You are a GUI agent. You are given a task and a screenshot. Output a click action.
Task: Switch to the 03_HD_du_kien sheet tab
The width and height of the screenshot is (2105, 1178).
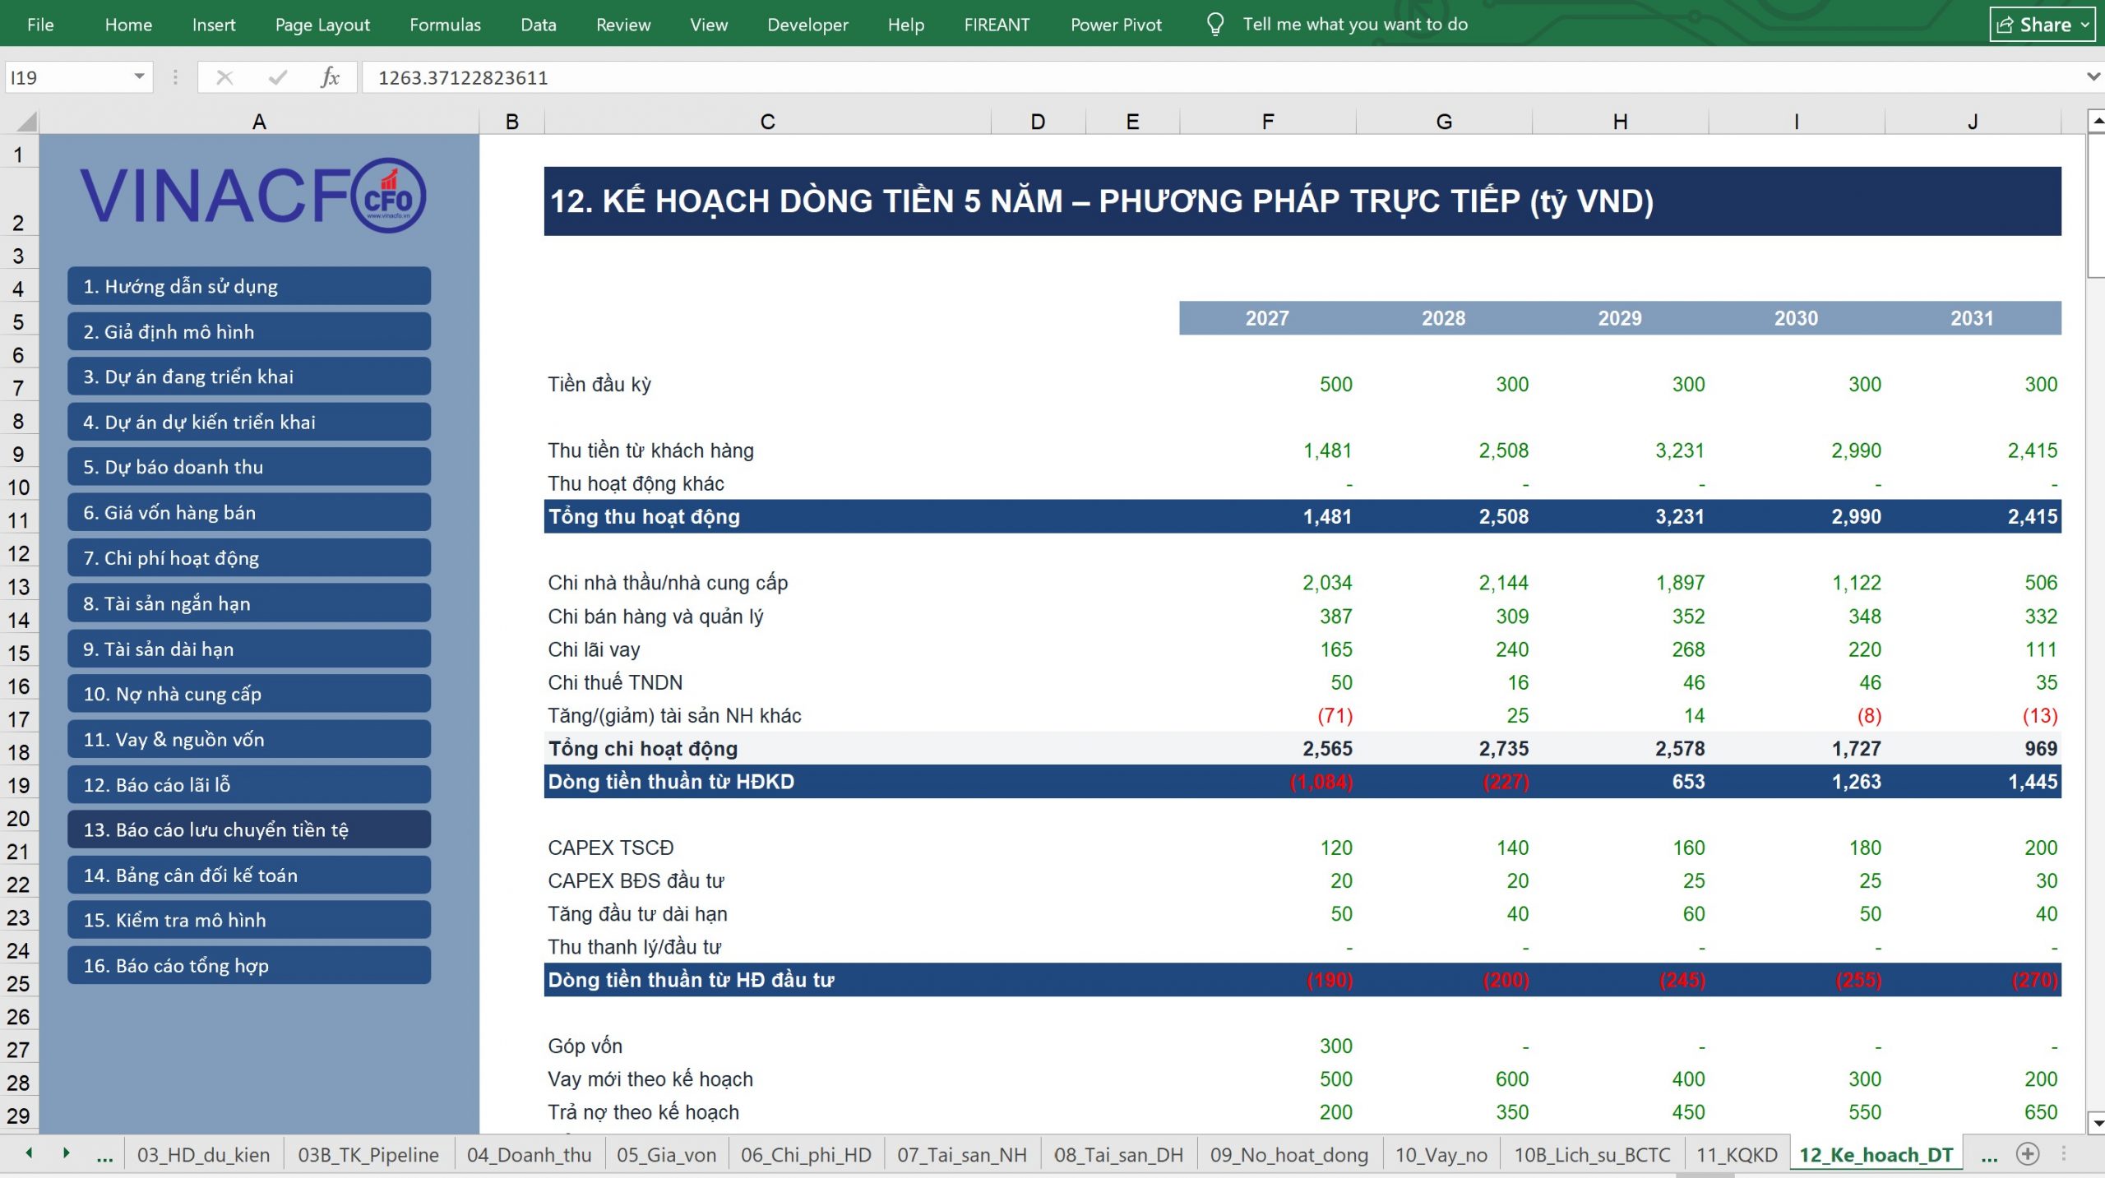(203, 1155)
